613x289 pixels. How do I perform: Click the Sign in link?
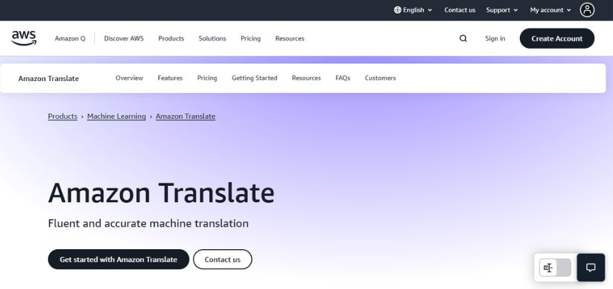(495, 39)
